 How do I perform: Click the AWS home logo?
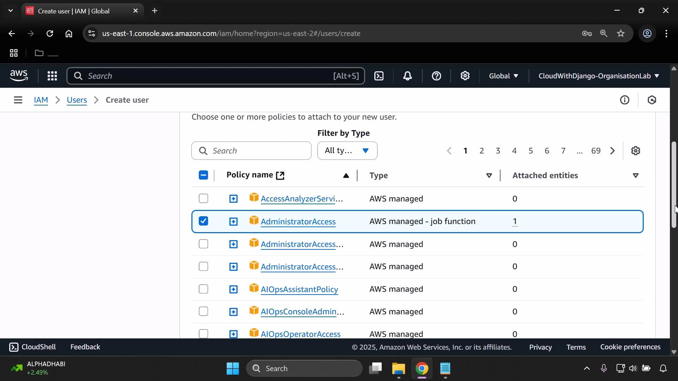click(19, 75)
